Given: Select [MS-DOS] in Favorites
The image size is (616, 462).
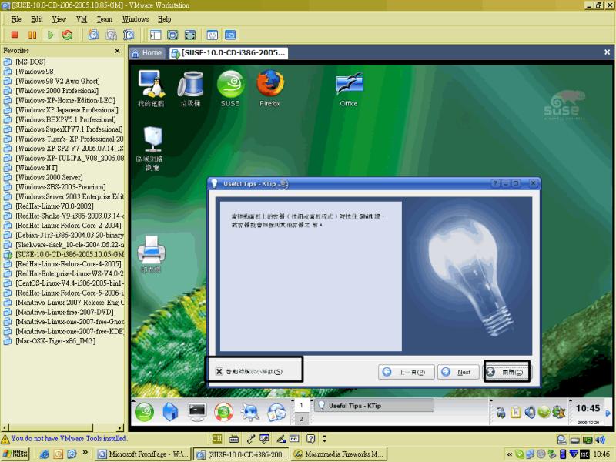Looking at the screenshot, I should coord(30,62).
